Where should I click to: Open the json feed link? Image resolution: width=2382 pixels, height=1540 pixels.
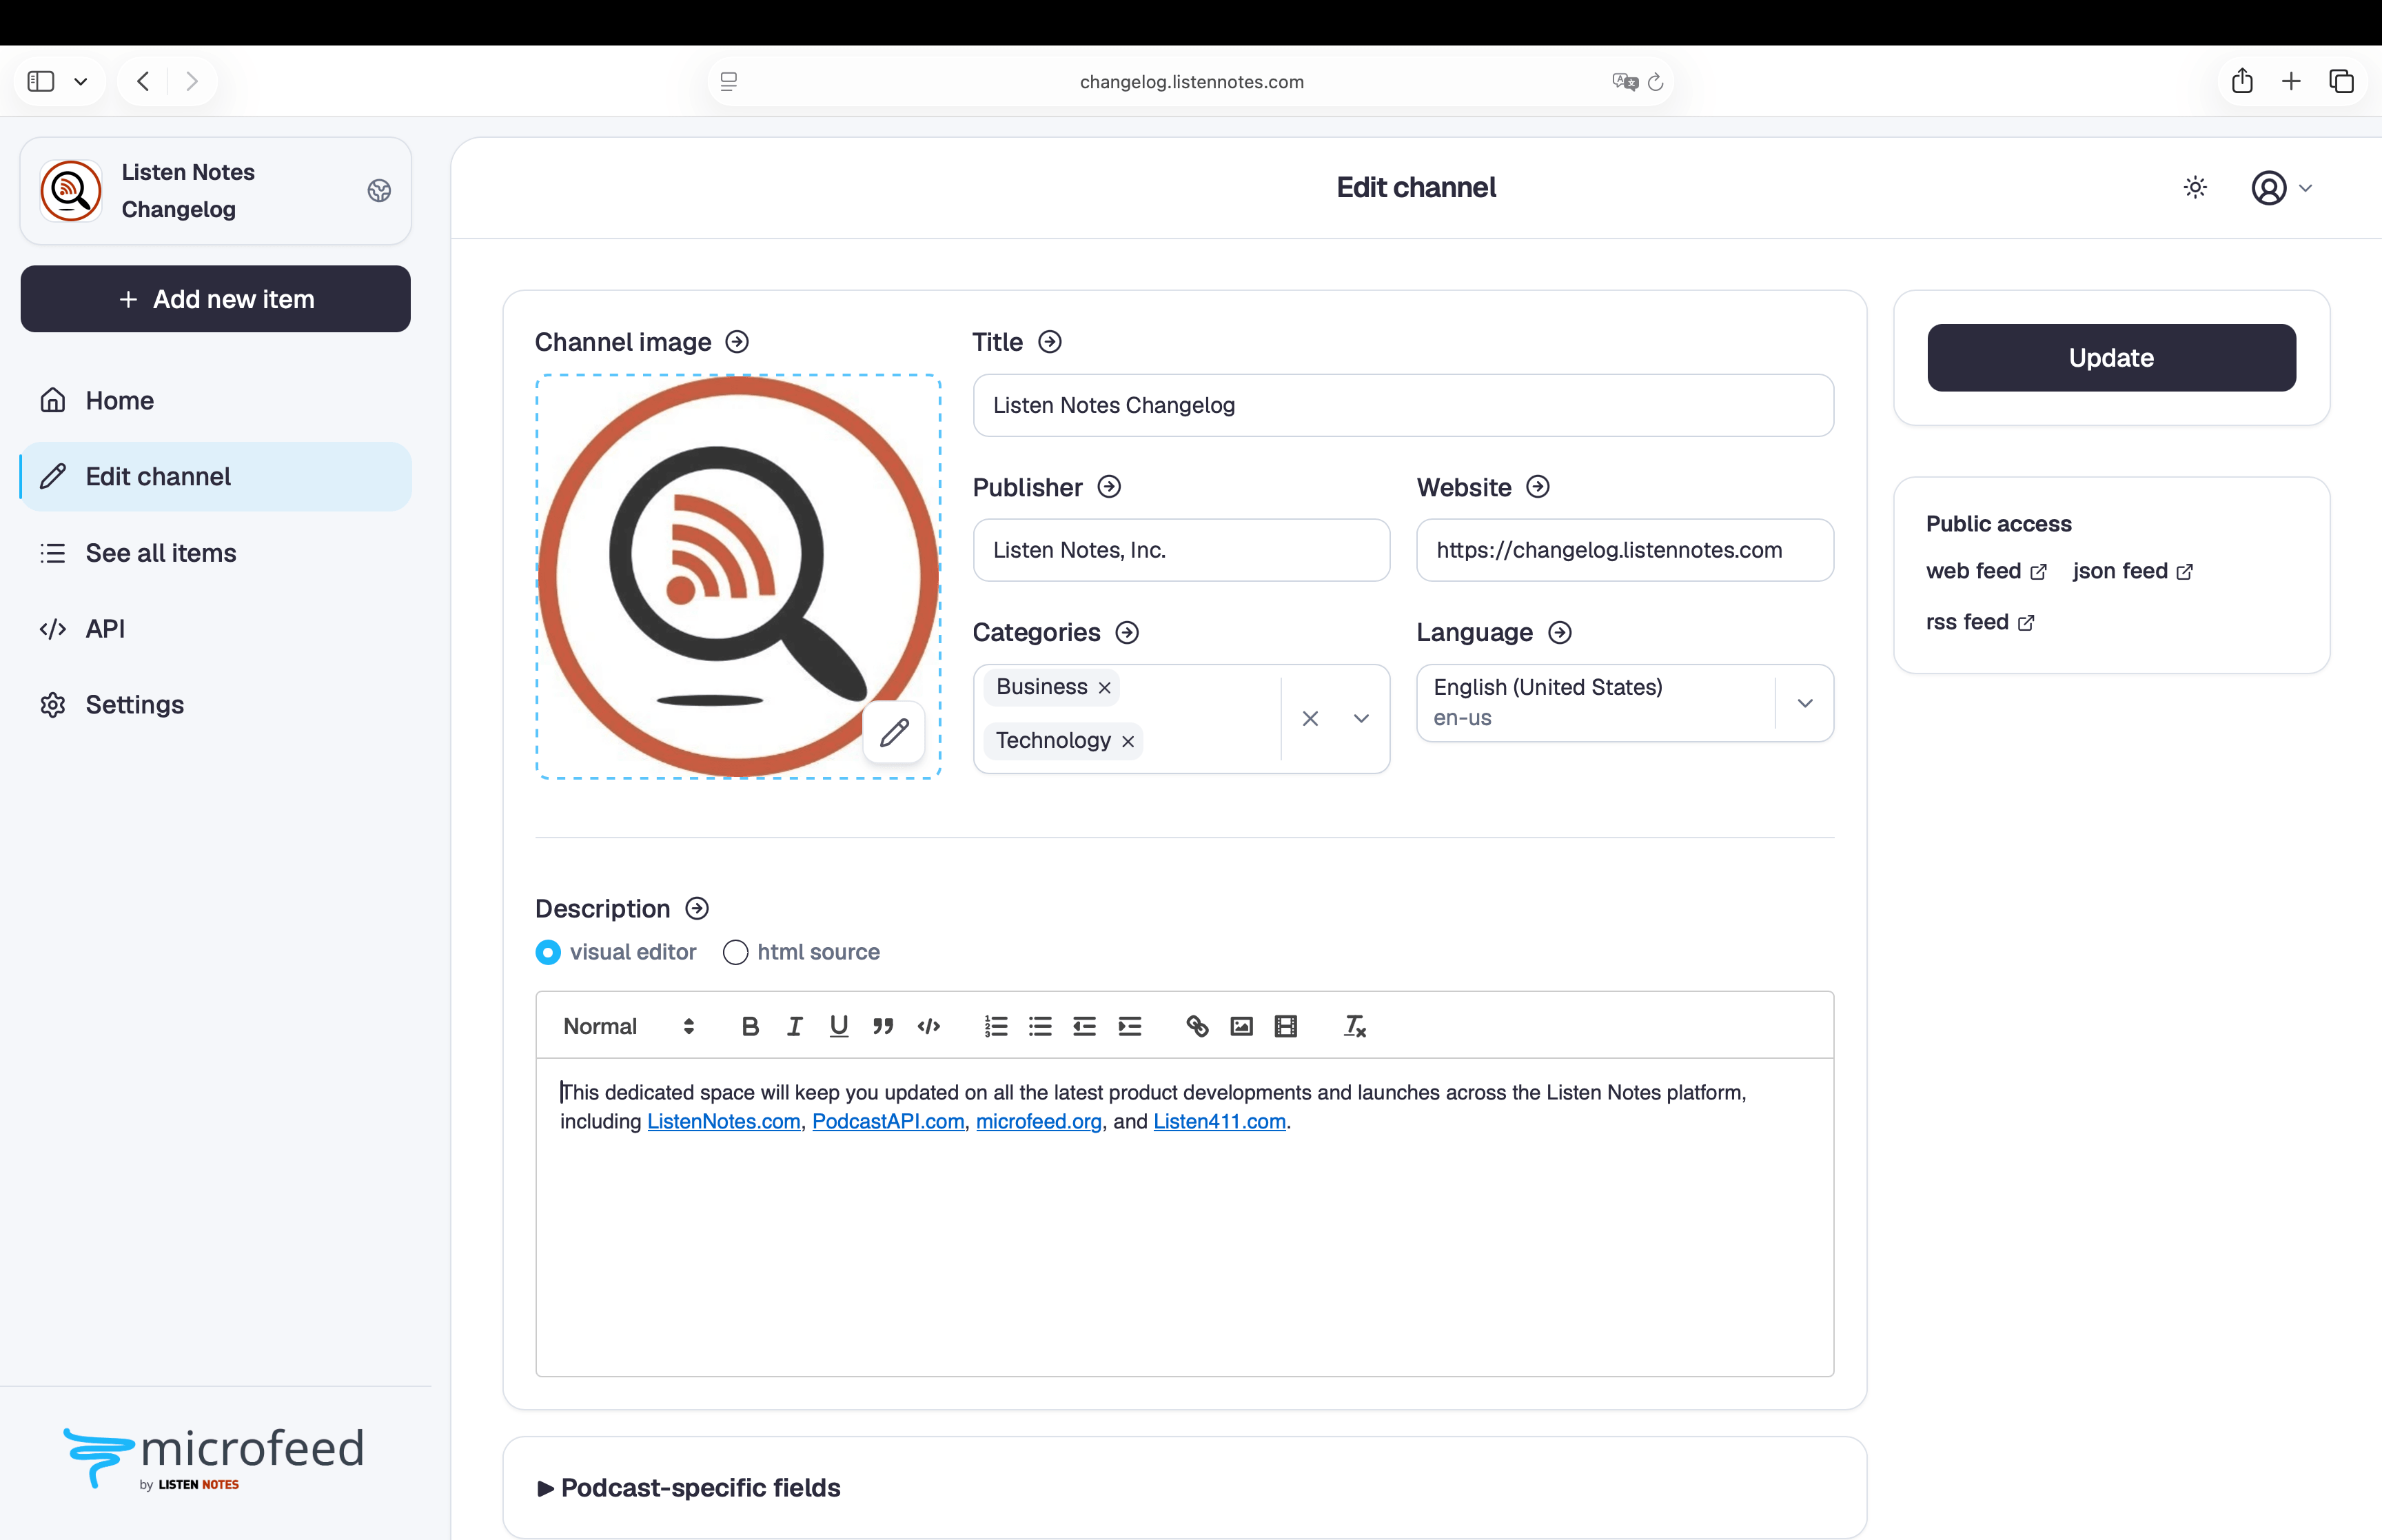[x=2132, y=571]
